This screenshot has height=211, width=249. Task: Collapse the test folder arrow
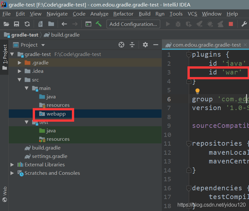coord(27,122)
